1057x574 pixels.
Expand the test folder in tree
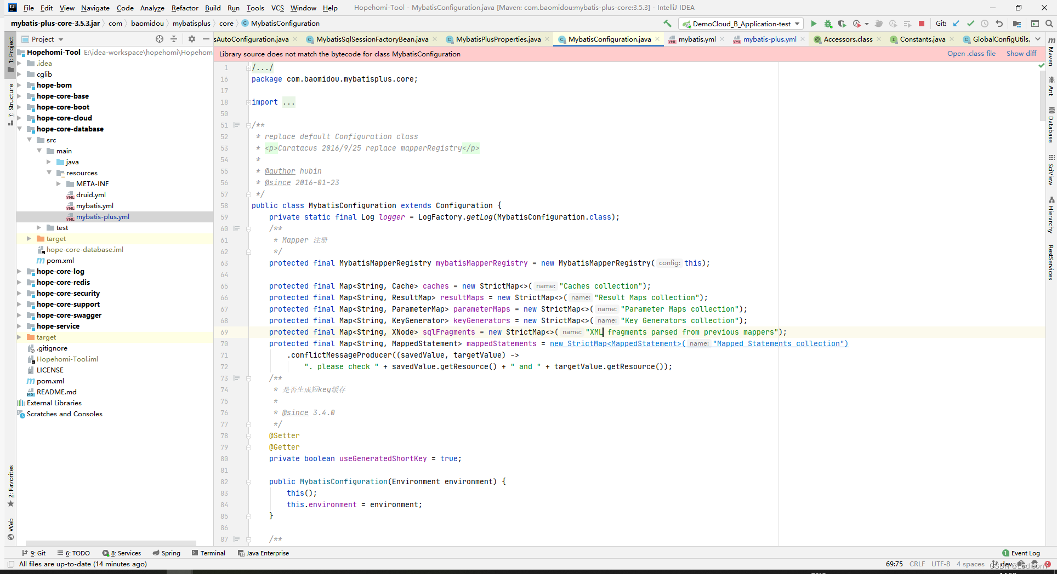click(39, 227)
